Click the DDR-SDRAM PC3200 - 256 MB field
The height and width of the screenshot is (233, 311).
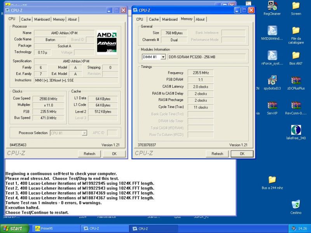(x=207, y=57)
